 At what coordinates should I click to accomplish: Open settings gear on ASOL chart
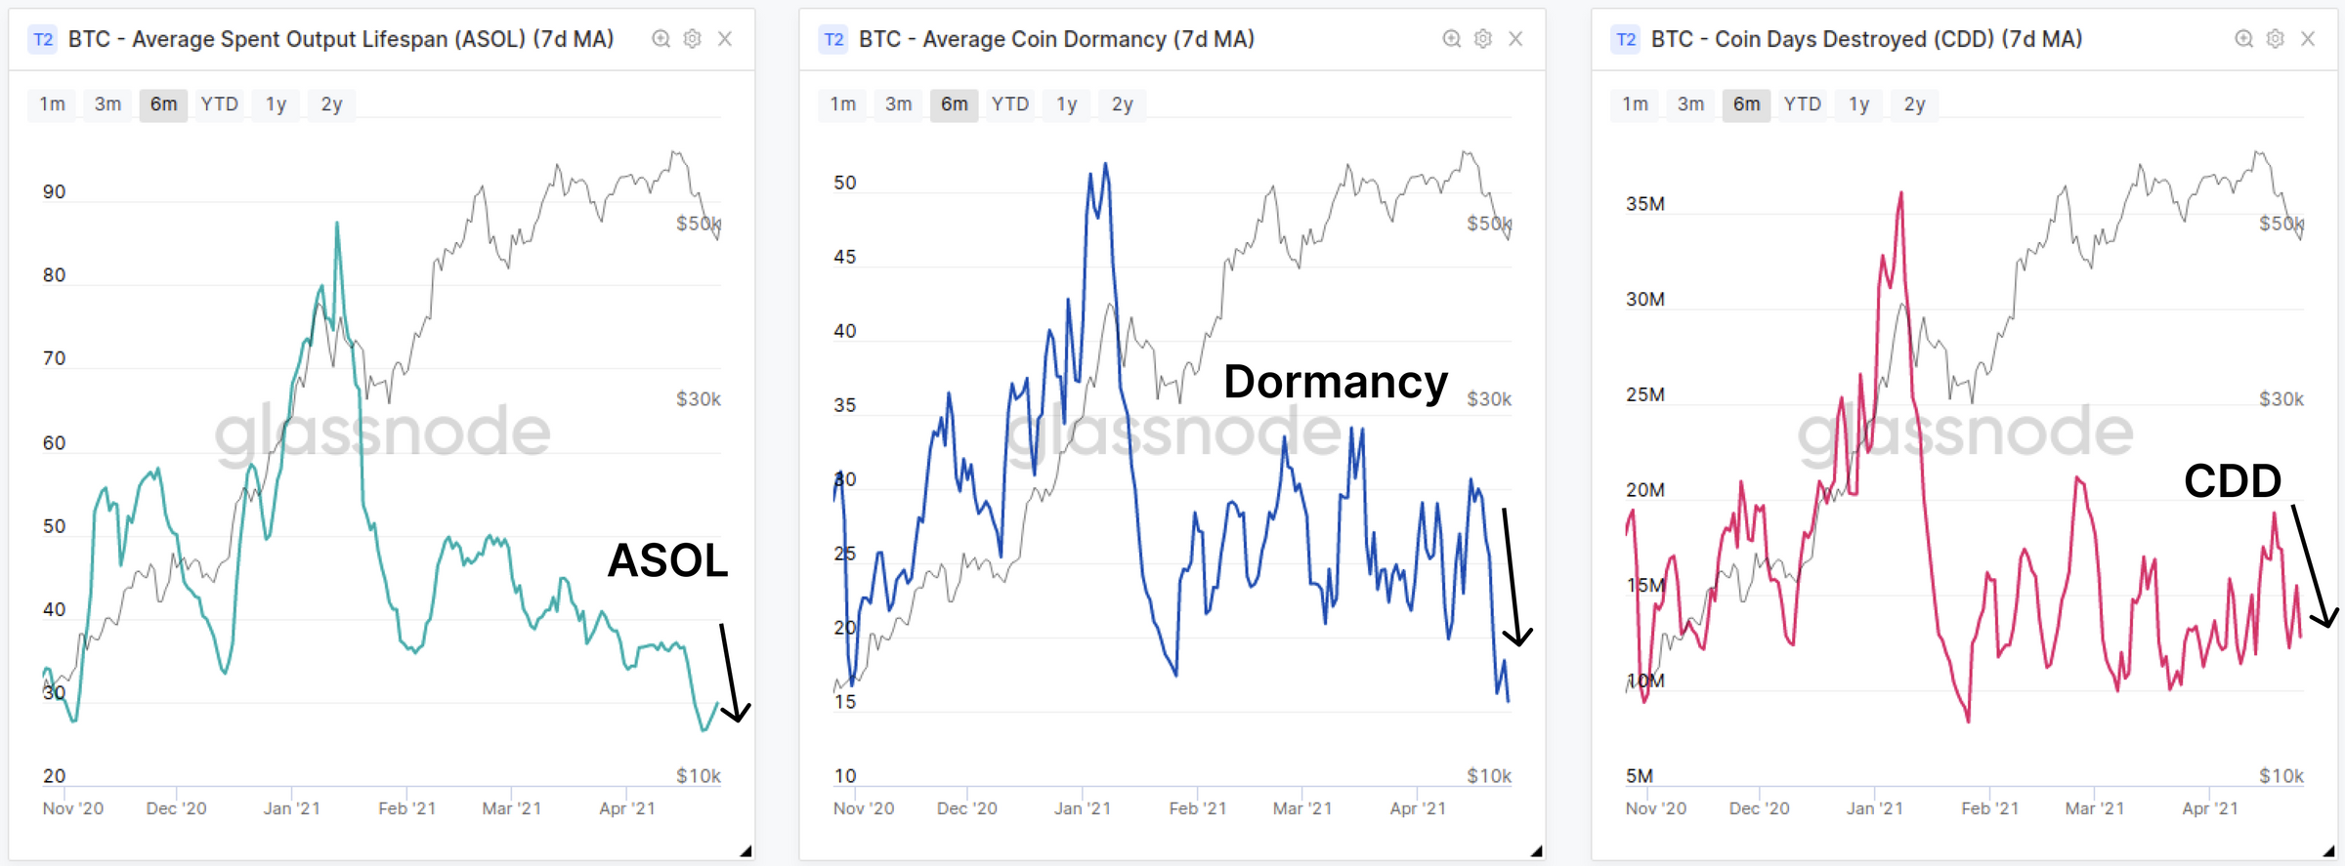click(693, 39)
